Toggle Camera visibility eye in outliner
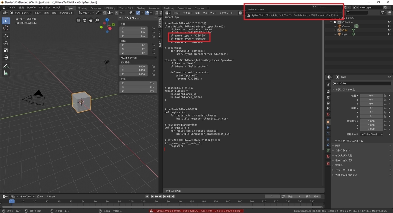 pyautogui.click(x=389, y=26)
